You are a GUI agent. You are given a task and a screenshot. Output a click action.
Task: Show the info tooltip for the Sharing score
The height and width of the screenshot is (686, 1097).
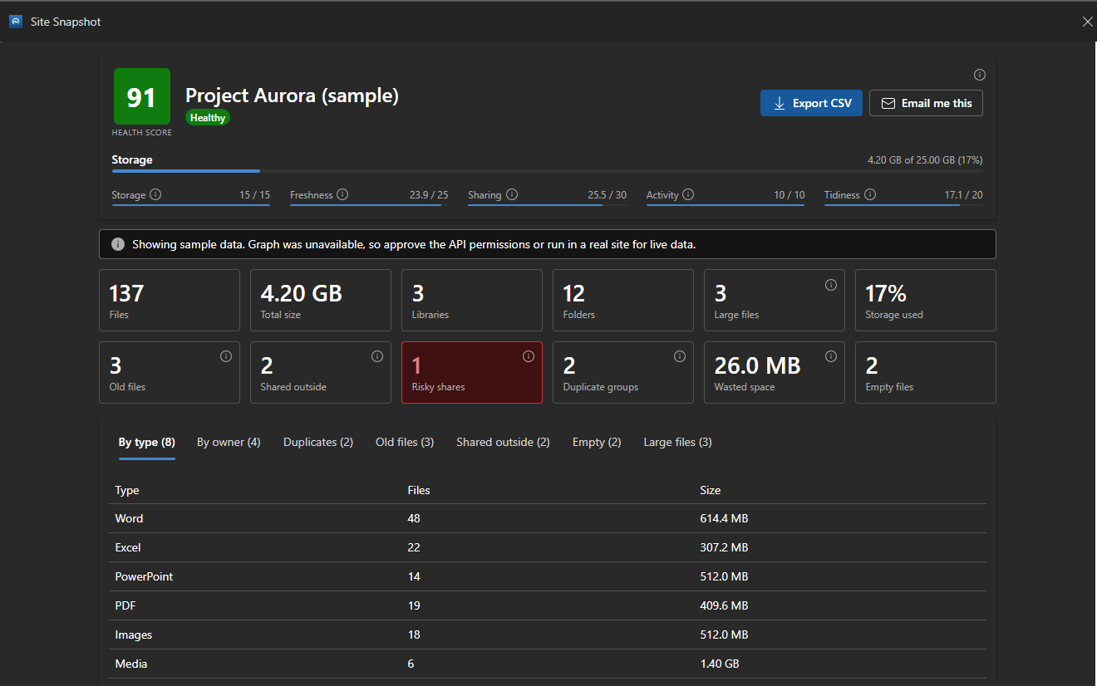pyautogui.click(x=512, y=195)
